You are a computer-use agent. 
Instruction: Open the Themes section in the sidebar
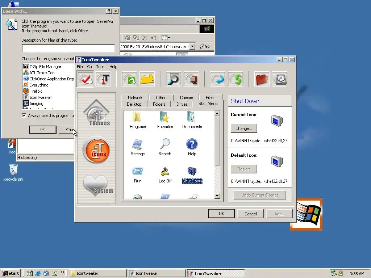click(96, 113)
